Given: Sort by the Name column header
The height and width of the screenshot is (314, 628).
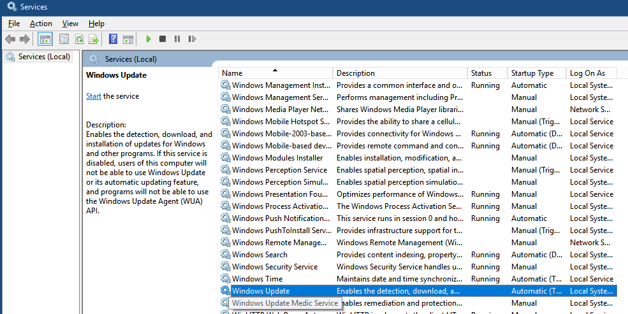Looking at the screenshot, I should tap(275, 73).
